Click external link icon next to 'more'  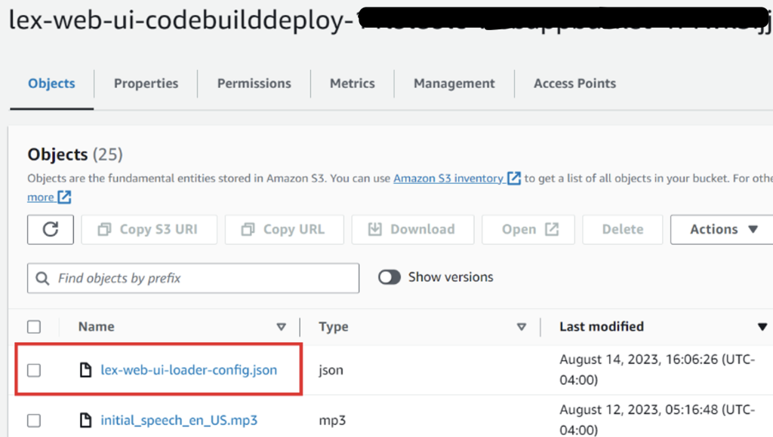tap(65, 197)
